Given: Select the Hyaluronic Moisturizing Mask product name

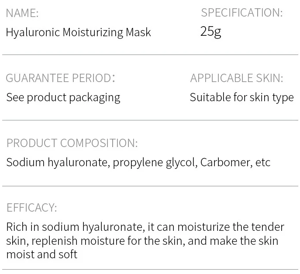Looking at the screenshot, I should click(x=78, y=32).
